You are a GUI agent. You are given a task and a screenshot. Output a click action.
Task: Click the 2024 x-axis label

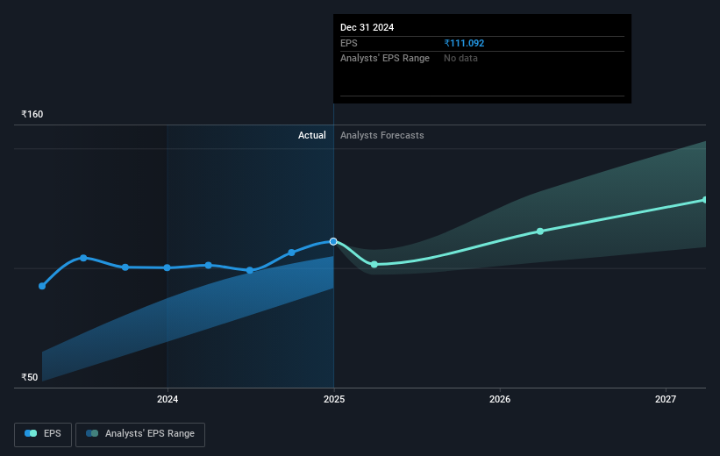point(168,399)
